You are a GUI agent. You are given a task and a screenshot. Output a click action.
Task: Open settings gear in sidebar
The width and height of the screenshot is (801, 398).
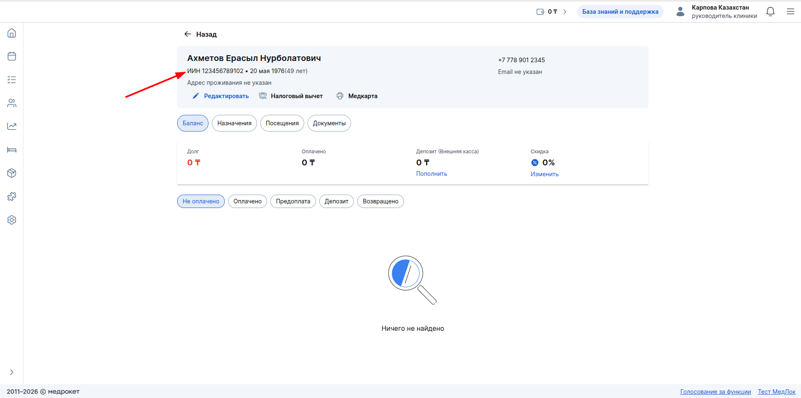(x=12, y=220)
